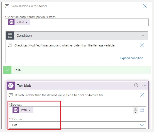Click the green True checkmark icon
This screenshot has width=154, height=133.
[8, 70]
